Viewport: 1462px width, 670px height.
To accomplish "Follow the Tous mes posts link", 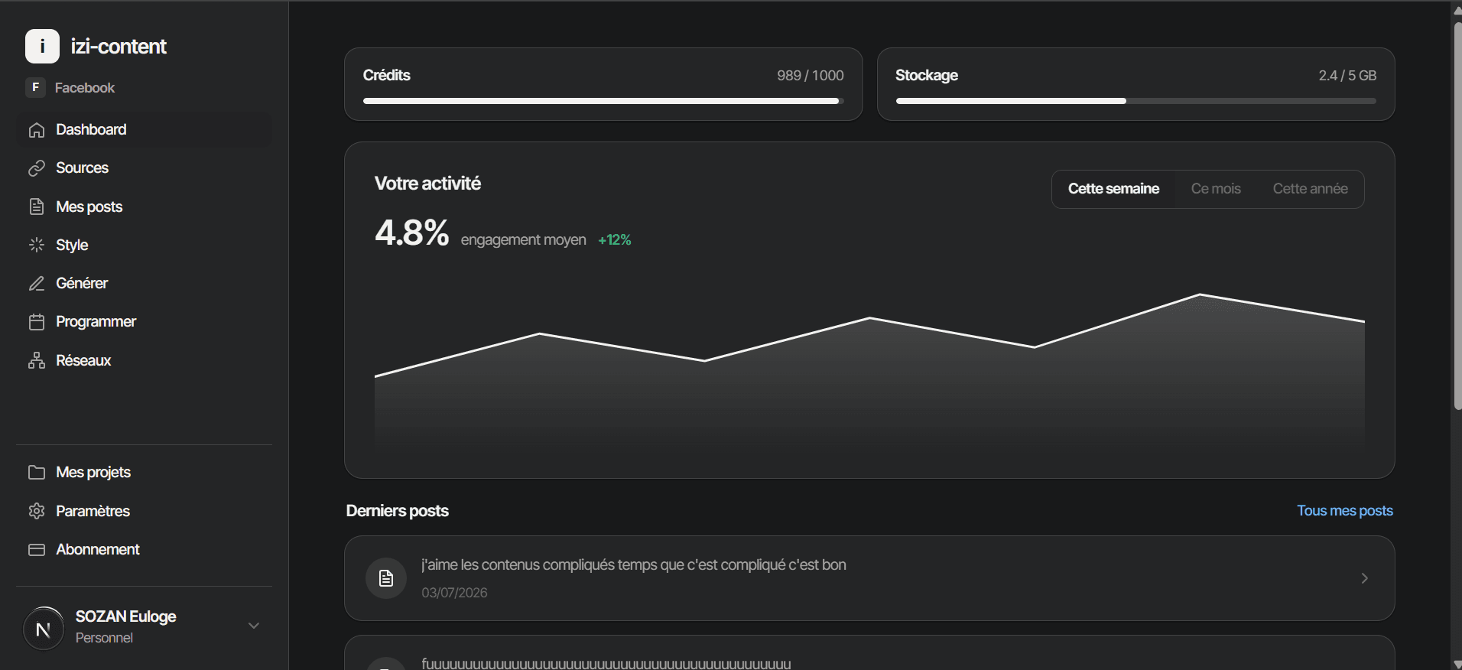I will pyautogui.click(x=1345, y=510).
